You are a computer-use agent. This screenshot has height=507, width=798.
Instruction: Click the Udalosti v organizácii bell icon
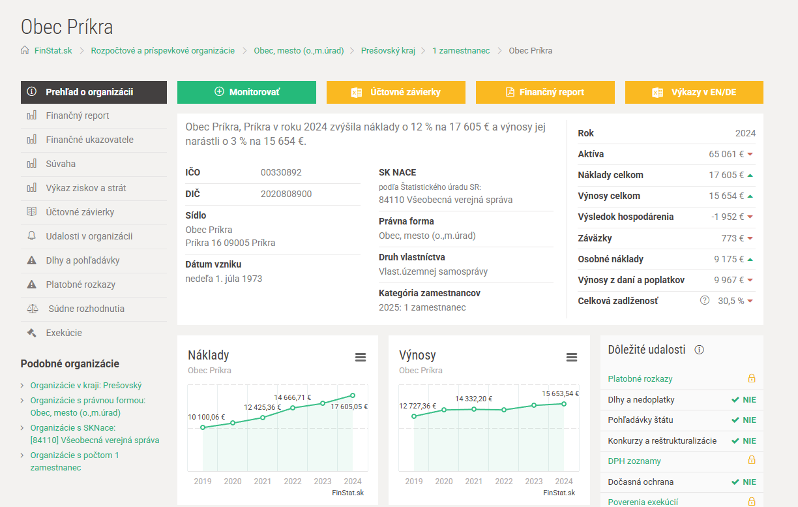click(x=31, y=236)
